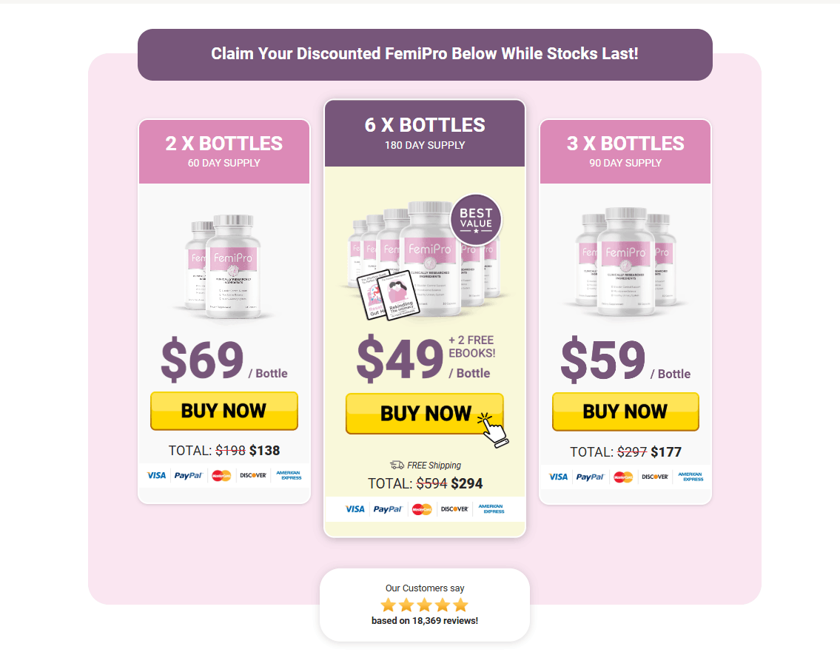Click the hand cursor icon on the button
The width and height of the screenshot is (840, 655).
pyautogui.click(x=494, y=430)
